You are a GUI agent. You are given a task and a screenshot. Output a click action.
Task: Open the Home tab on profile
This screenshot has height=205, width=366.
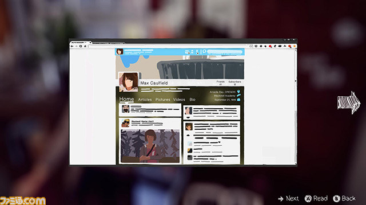[x=126, y=99]
